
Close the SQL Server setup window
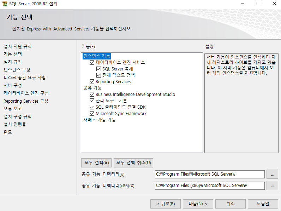coord(274,4)
